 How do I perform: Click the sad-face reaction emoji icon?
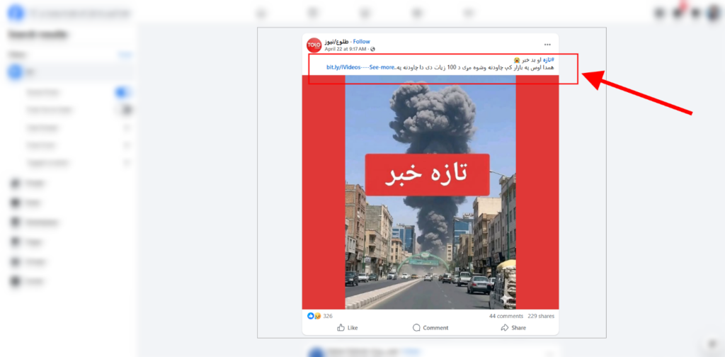pyautogui.click(x=318, y=316)
